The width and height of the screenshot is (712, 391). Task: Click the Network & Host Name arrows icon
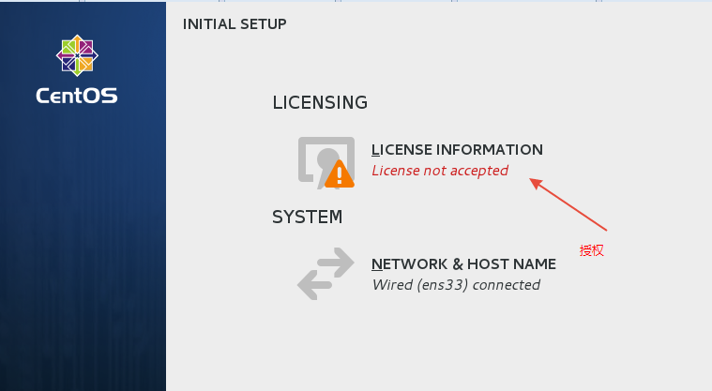[x=326, y=274]
